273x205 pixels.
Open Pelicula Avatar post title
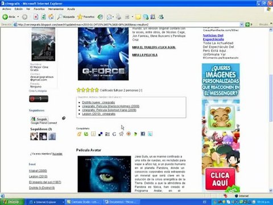[x=89, y=150]
